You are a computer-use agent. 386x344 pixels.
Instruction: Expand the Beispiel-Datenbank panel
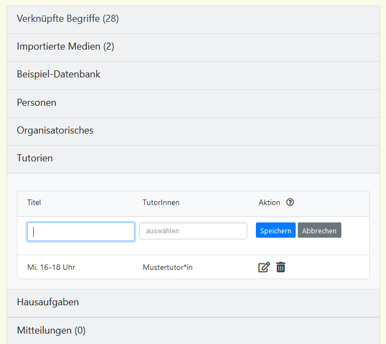(59, 75)
